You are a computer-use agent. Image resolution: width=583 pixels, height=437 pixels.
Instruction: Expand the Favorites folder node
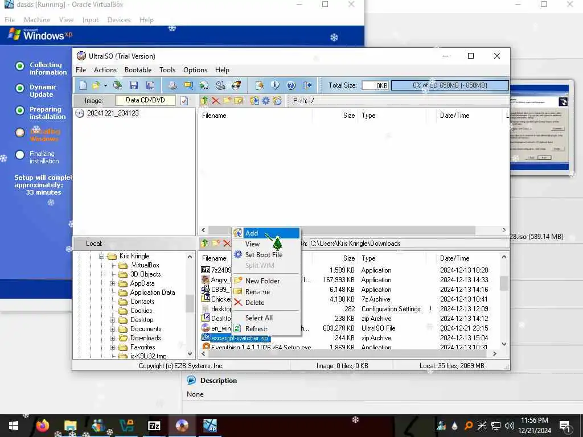coord(112,348)
